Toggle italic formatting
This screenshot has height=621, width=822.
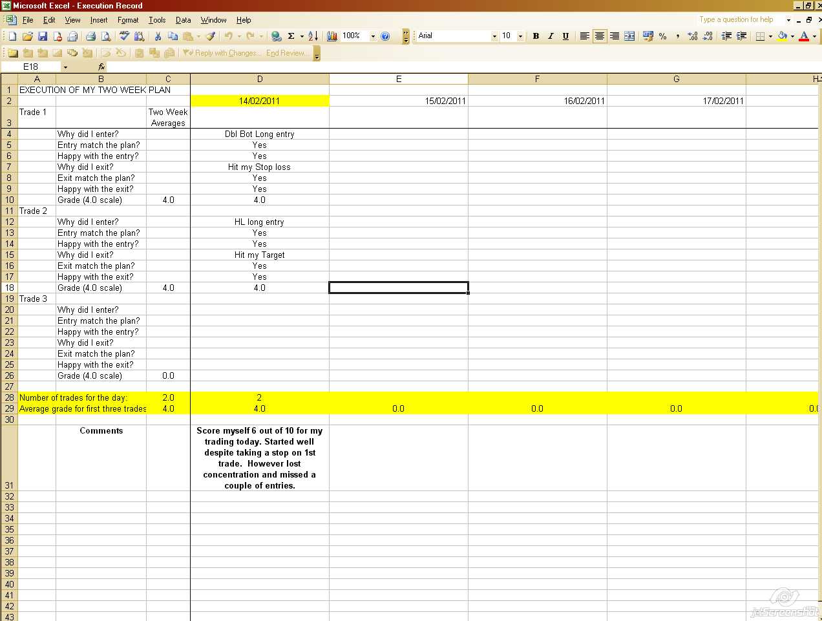coord(551,36)
